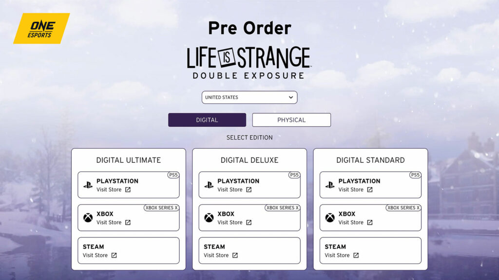Screen dimensions: 499x280
Task: Select the Digital Ultimate edition header
Action: pyautogui.click(x=128, y=160)
